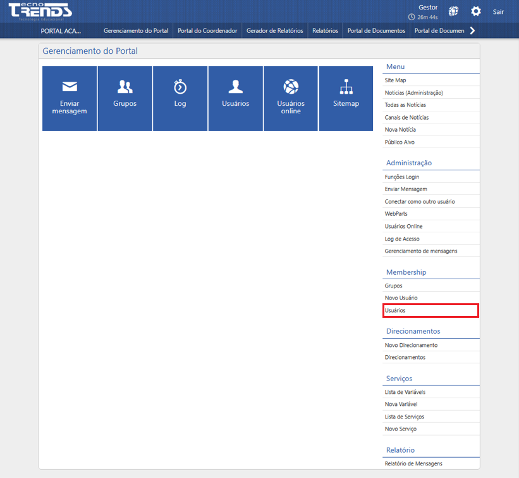Expand navigation with right chevron arrow
519x478 pixels.
click(472, 30)
